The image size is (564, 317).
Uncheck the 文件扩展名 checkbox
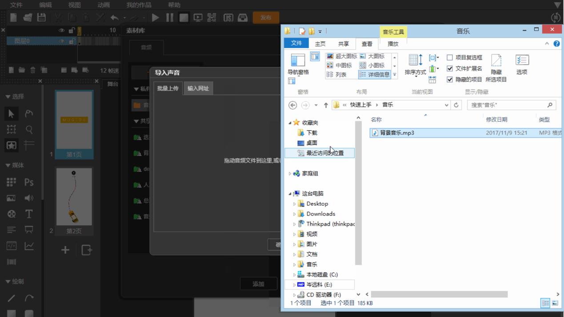tap(450, 69)
